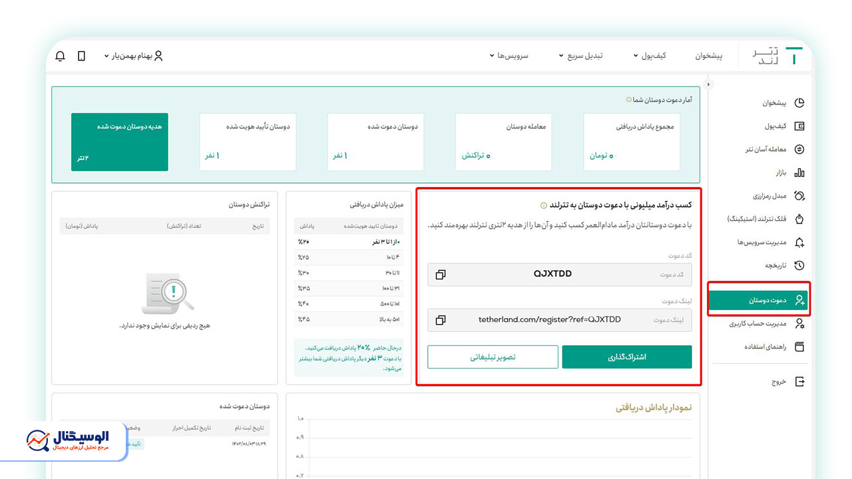Click the معامله آسان تتر swap icon
The height and width of the screenshot is (479, 852).
pos(799,149)
